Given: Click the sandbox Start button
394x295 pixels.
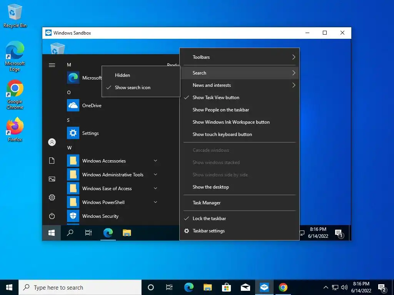Looking at the screenshot, I should tap(52, 233).
